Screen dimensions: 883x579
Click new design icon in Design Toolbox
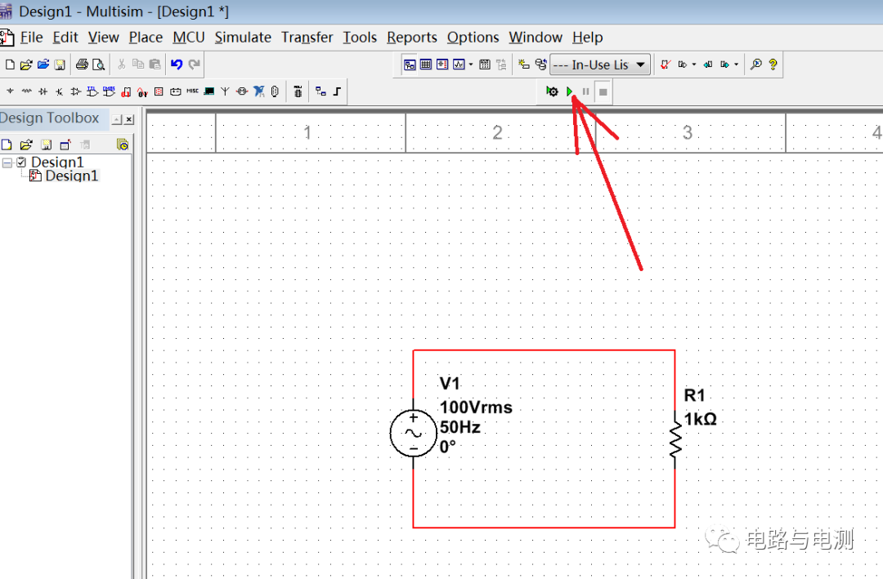tap(7, 145)
